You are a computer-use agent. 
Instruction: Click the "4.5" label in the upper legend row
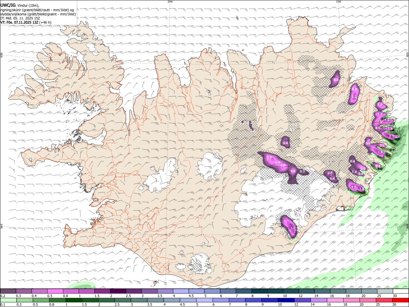191,296
